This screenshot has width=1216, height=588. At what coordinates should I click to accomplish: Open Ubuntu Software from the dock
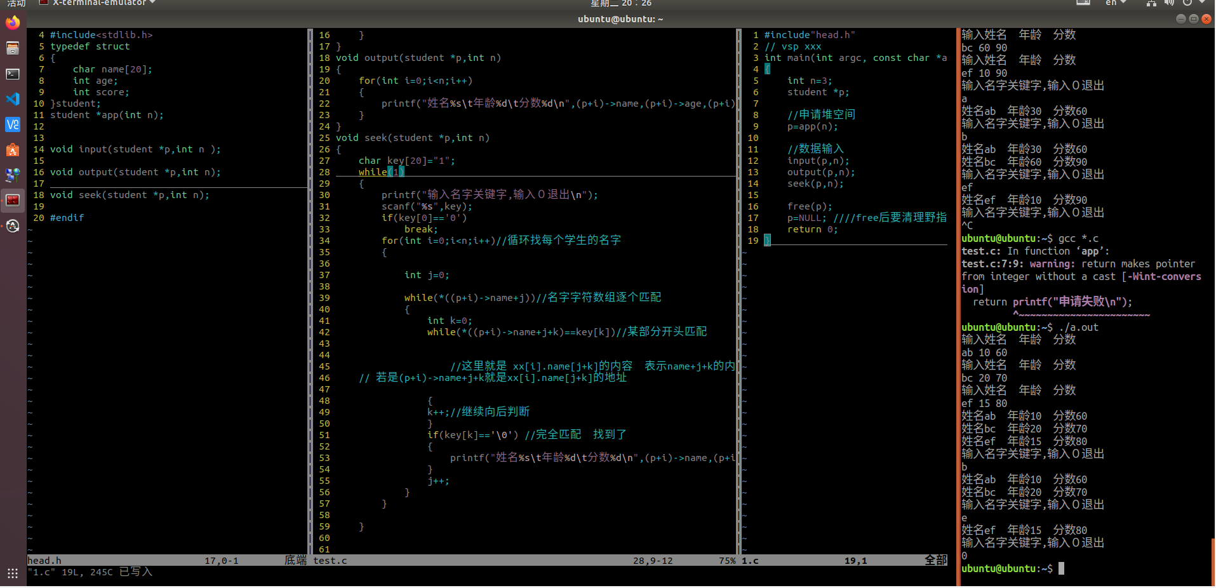(13, 150)
